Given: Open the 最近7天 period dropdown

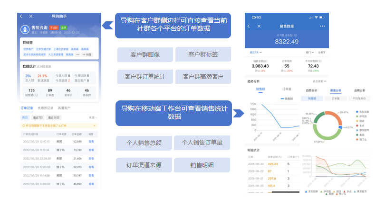Looking at the screenshot, I should (256, 53).
